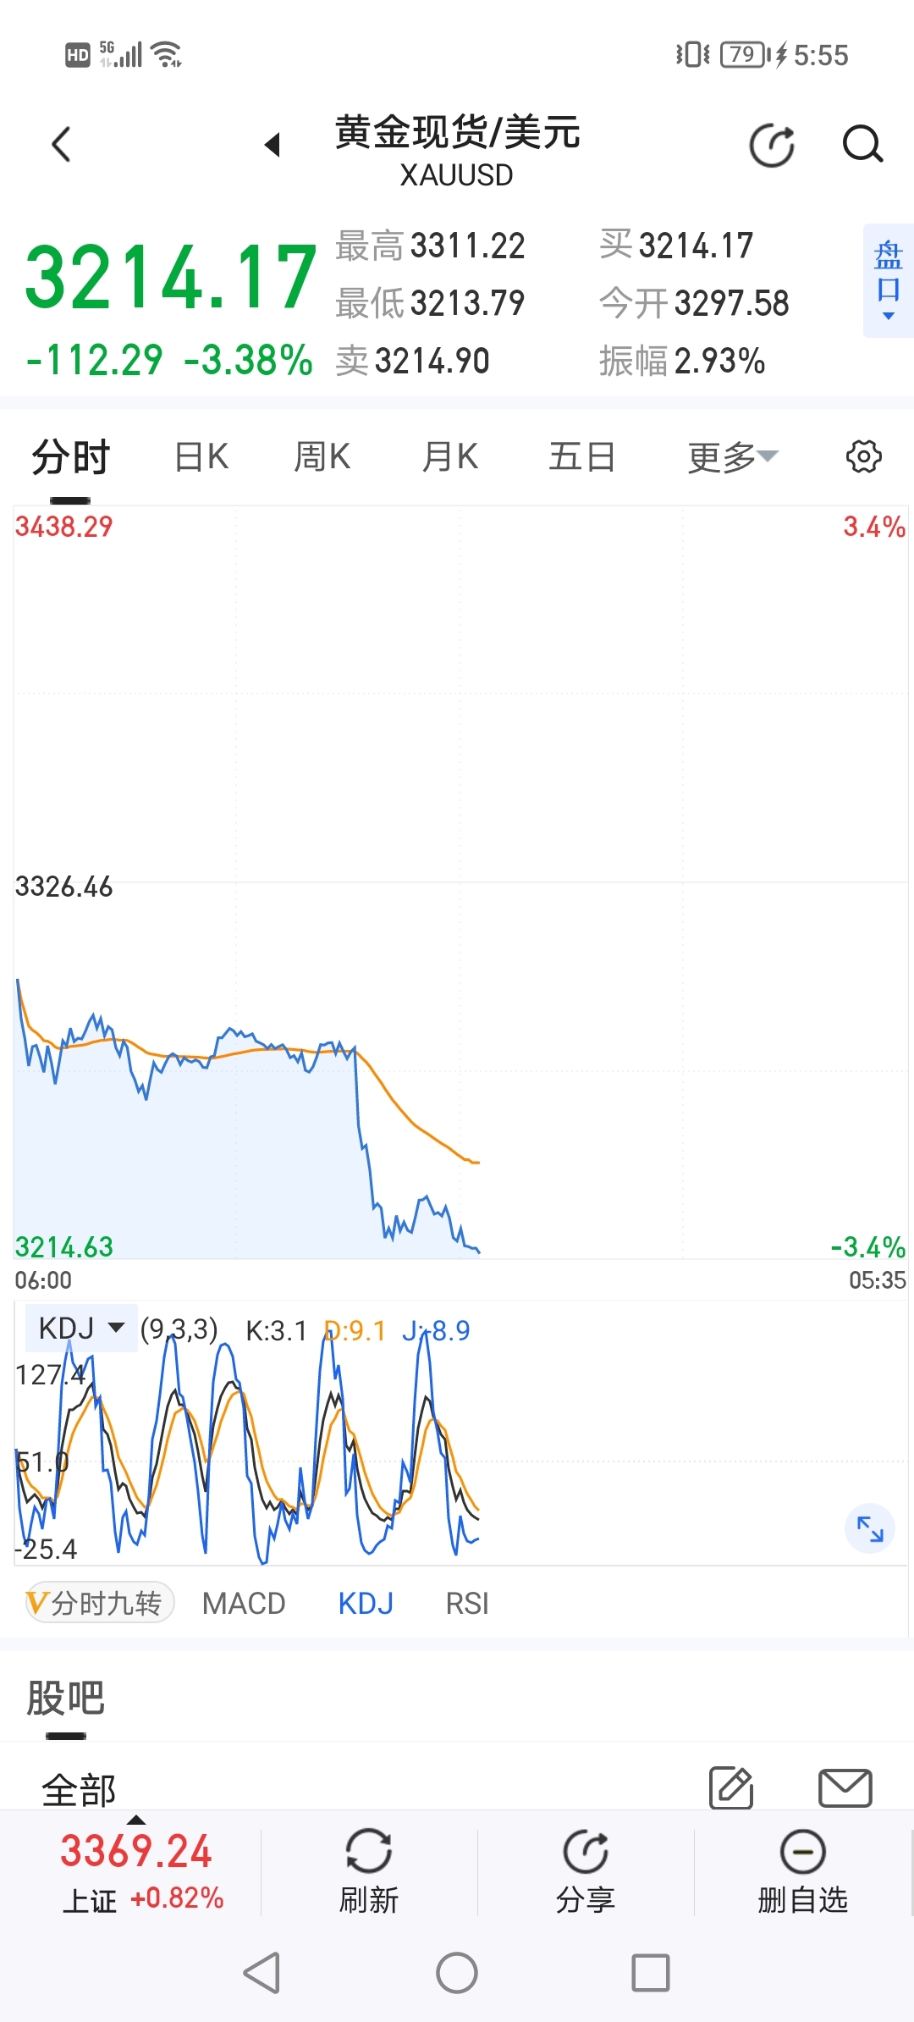Tap the 分享 share button

586,1871
